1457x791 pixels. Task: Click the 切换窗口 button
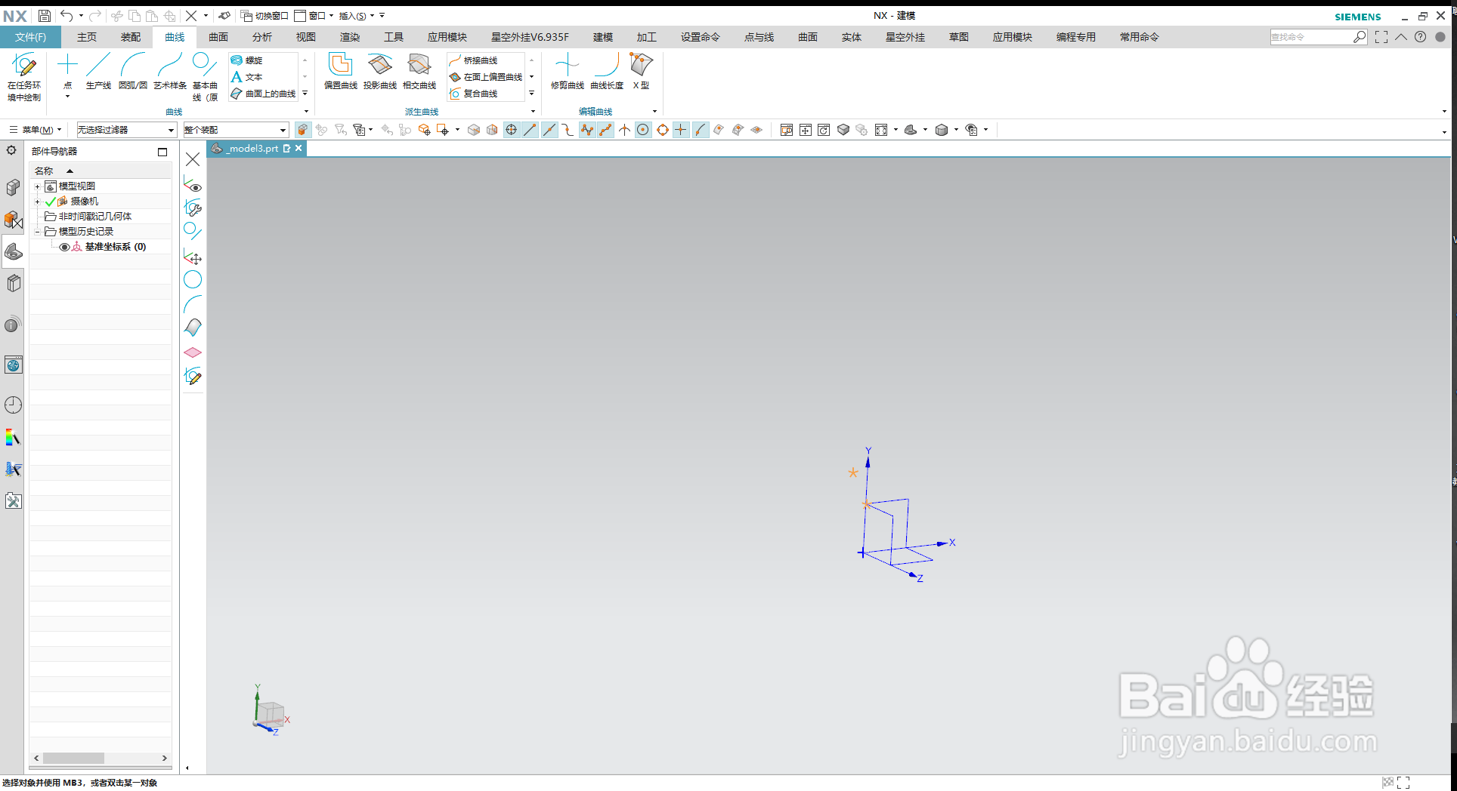click(x=264, y=15)
